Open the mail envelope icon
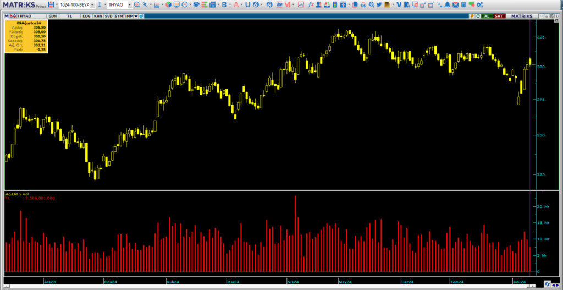This screenshot has height=290, width=563. [456, 4]
